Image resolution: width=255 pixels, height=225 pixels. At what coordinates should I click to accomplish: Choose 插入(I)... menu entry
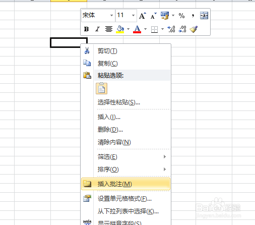pos(125,117)
